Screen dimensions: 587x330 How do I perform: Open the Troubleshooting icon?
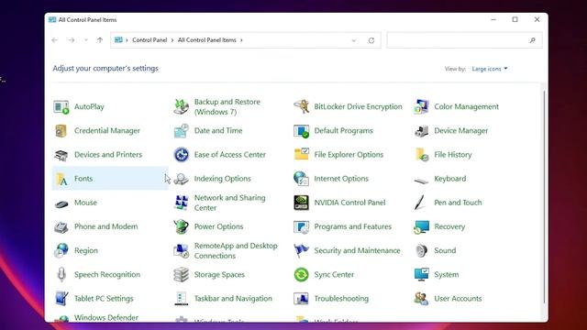[302, 299]
